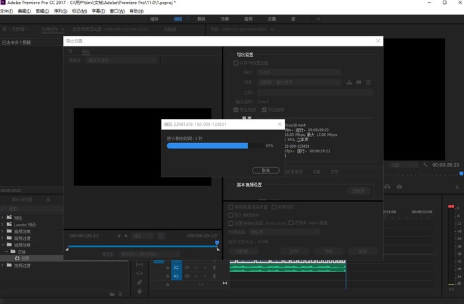
Task: Click the microphone icon on track A2
Action: tap(213, 268)
